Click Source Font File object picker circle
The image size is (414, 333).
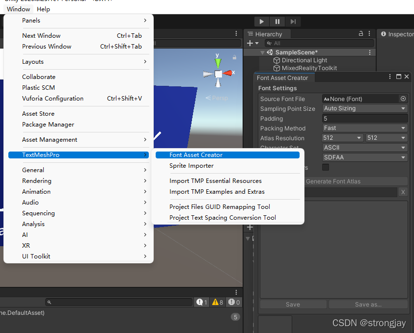403,99
